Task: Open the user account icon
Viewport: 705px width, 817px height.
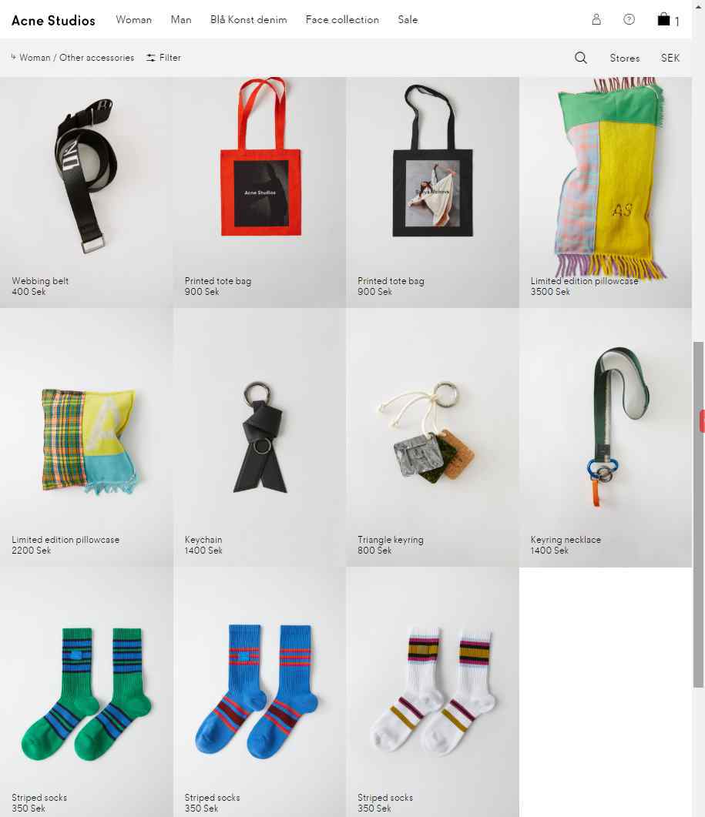Action: tap(596, 20)
